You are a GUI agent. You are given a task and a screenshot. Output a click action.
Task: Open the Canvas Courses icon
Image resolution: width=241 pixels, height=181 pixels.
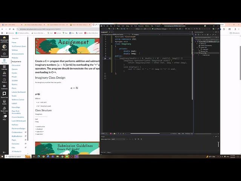pyautogui.click(x=4, y=61)
